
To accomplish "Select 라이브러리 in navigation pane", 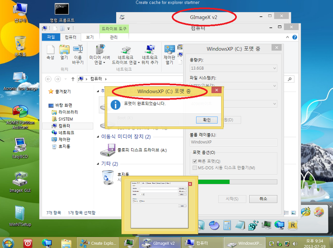I will tap(68, 112).
